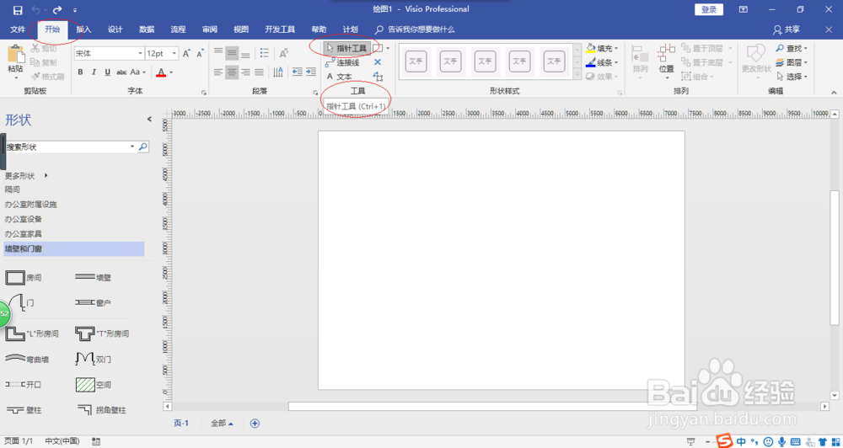Open the 线条 line dropdown

602,62
